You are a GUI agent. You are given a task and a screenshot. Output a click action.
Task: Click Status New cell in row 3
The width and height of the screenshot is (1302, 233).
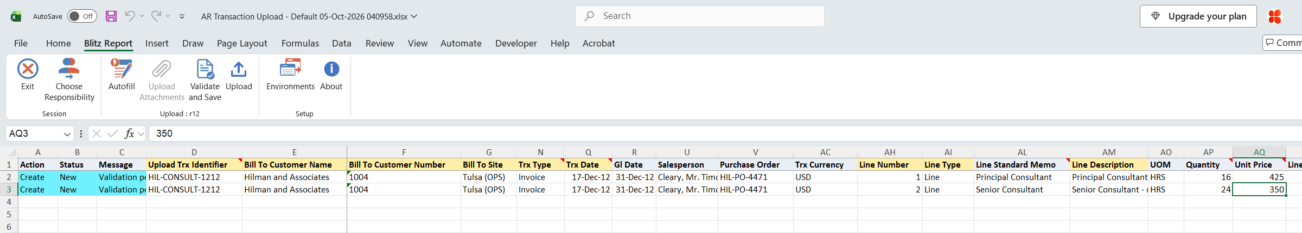[77, 190]
